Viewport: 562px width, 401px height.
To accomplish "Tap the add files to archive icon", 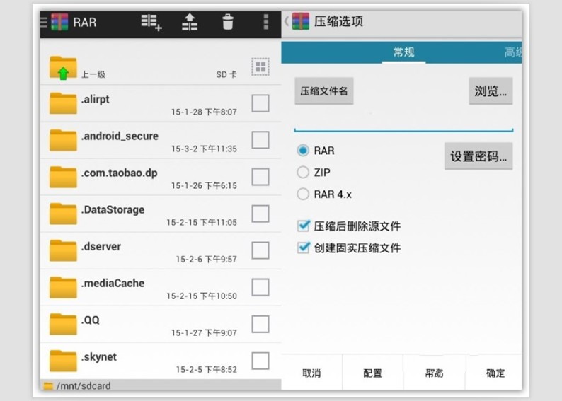I will pos(151,22).
